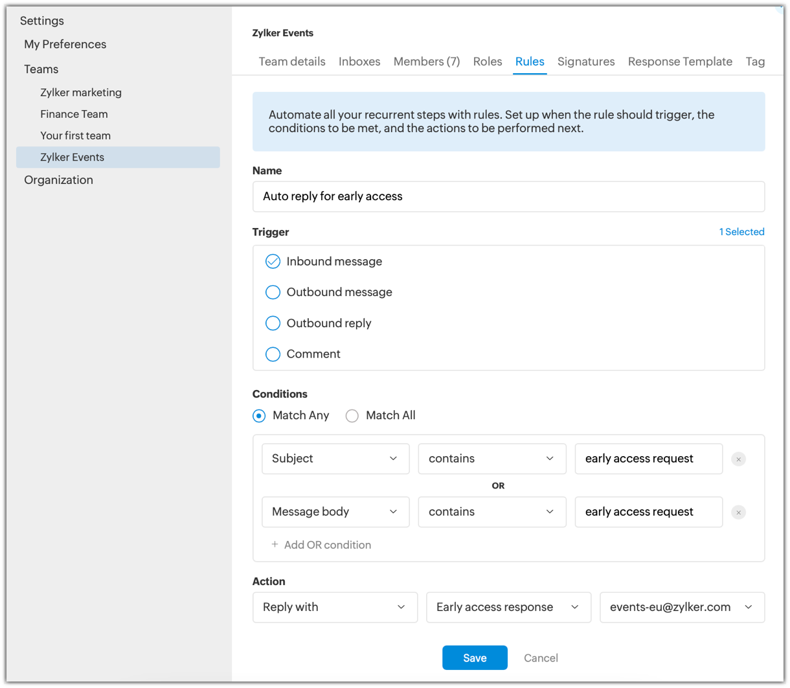The image size is (790, 688).
Task: Expand the Message body field dropdown
Action: (335, 512)
